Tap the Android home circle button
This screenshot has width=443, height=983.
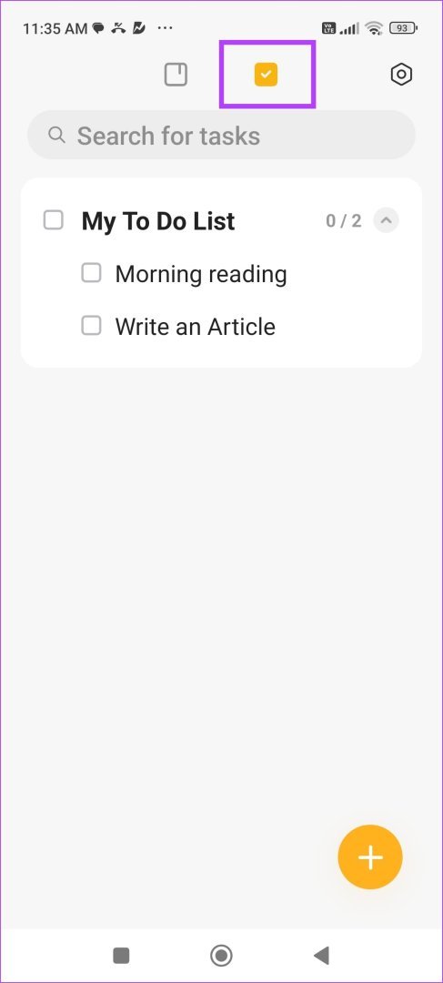click(221, 956)
